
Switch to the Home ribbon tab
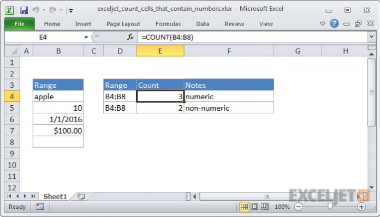point(52,24)
